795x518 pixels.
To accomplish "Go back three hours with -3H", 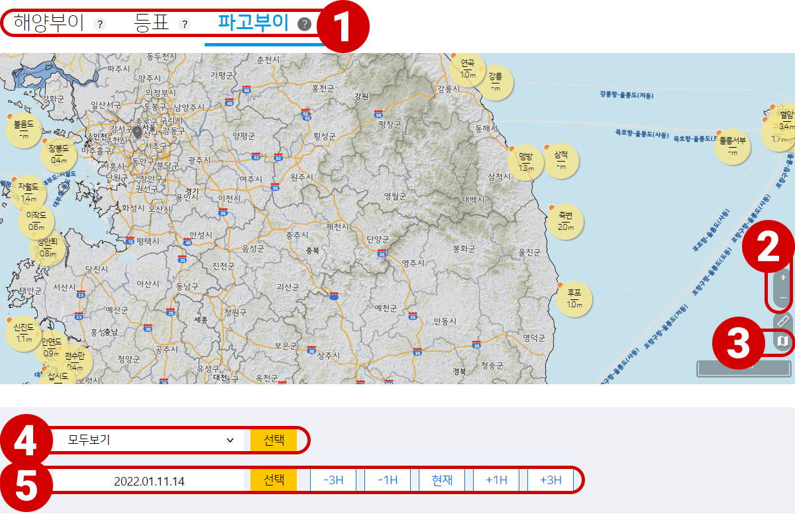I will 333,480.
